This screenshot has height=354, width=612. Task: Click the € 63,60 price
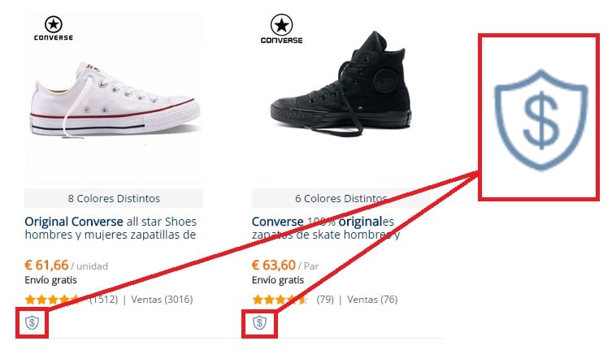click(x=274, y=265)
